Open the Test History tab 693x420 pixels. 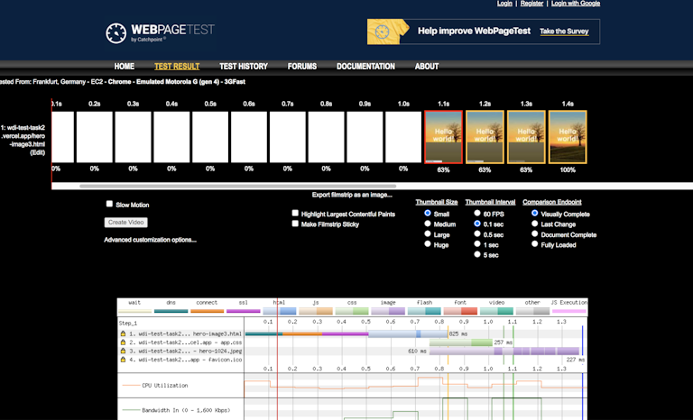tap(243, 67)
